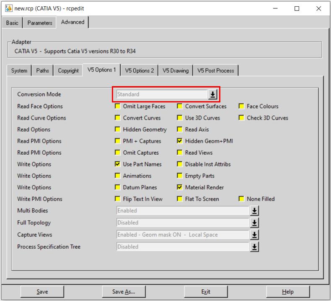This screenshot has height=301, width=331.
Task: Open the V5 Post Process sub-tab
Action: pos(216,71)
